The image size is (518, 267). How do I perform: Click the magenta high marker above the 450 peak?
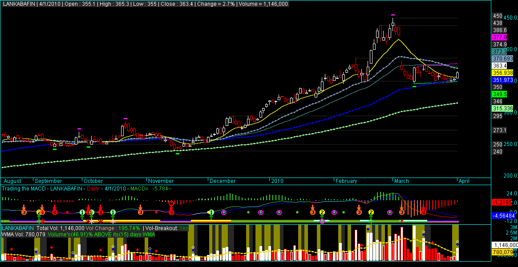[x=393, y=15]
